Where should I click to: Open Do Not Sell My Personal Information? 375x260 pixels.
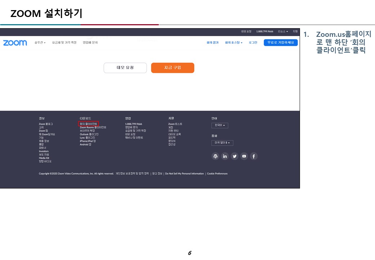pos(184,174)
